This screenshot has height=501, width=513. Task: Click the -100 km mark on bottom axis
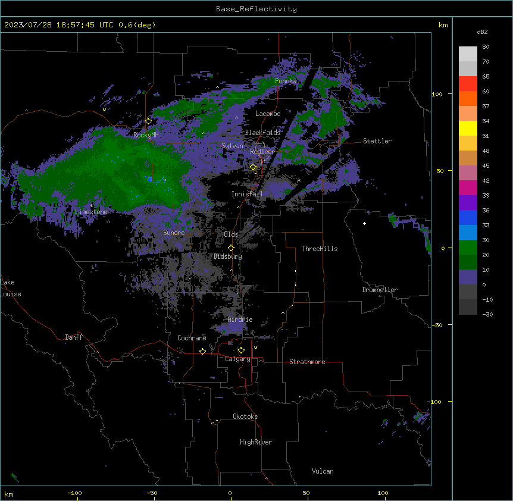pyautogui.click(x=74, y=493)
